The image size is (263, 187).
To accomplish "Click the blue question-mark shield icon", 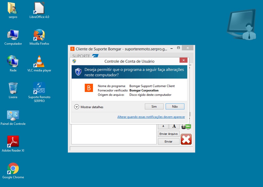I will coord(78,72).
